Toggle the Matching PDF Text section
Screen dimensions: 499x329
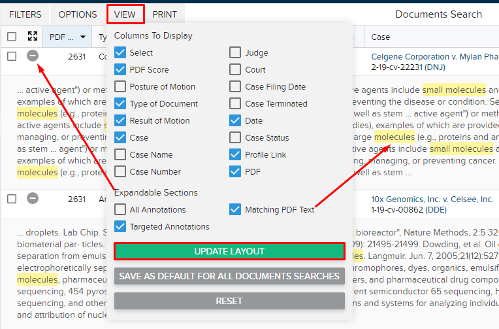tap(235, 209)
